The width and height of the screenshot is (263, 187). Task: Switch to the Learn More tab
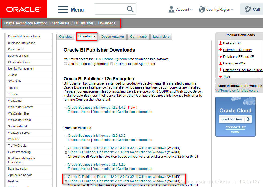[x=161, y=37]
